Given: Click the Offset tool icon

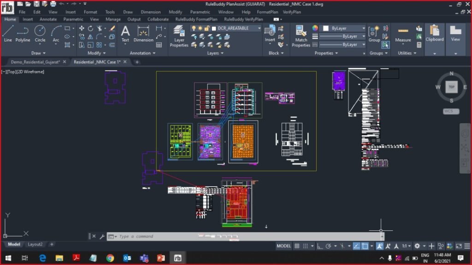Looking at the screenshot, I should [x=112, y=45].
